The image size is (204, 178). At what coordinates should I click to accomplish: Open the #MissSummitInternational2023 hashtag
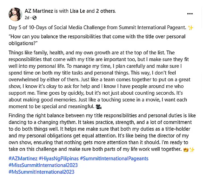point(43,165)
